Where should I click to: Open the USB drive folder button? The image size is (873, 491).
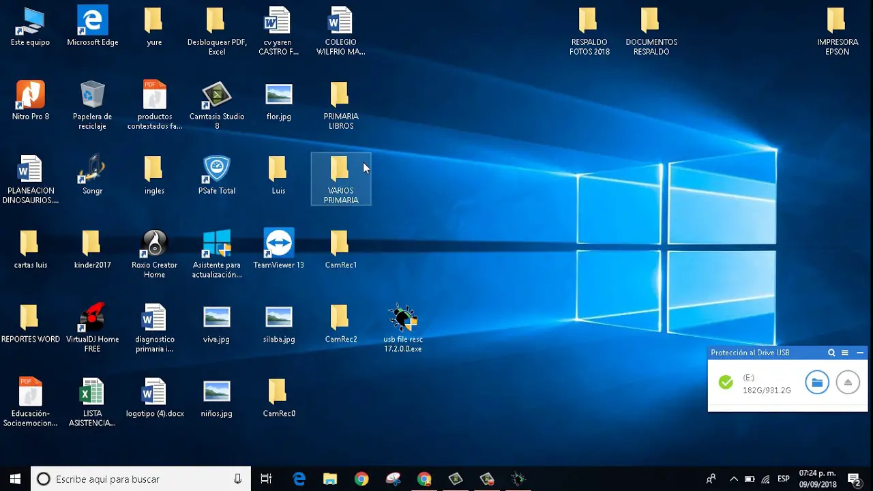817,383
